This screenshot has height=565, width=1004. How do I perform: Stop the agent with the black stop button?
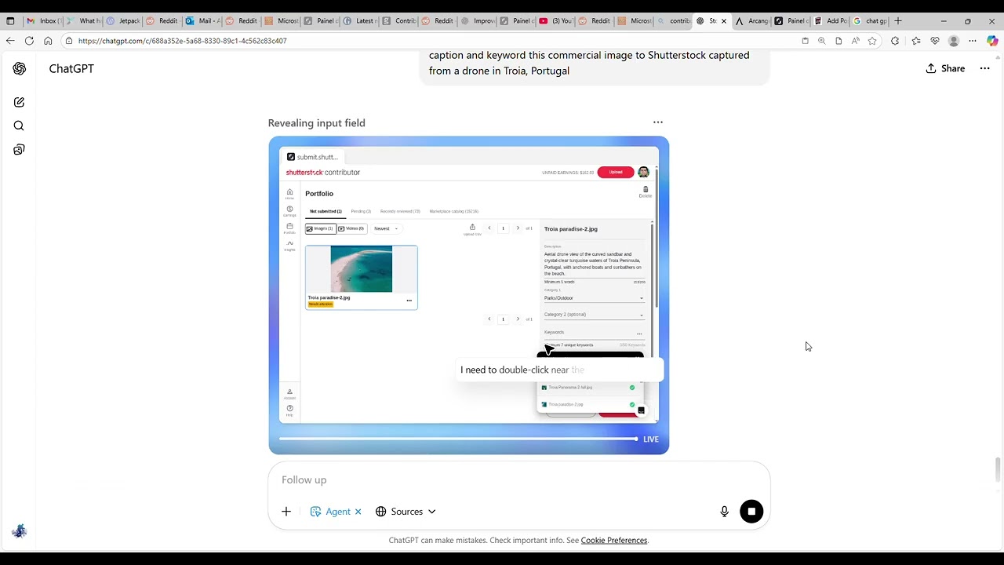point(751,512)
